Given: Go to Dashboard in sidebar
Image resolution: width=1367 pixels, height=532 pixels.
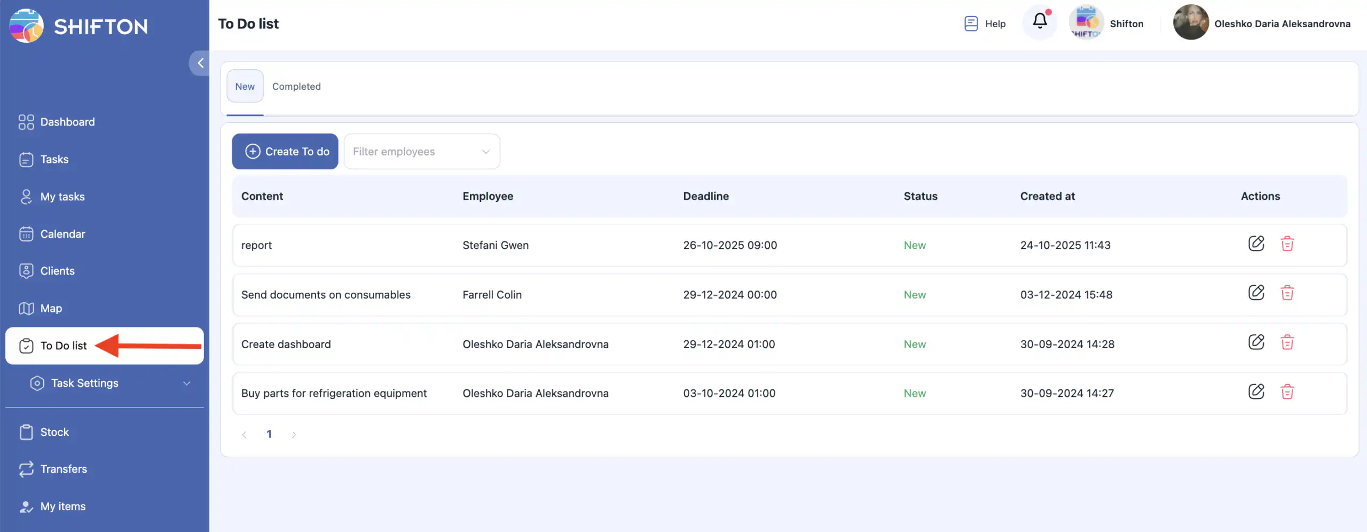Looking at the screenshot, I should [67, 122].
